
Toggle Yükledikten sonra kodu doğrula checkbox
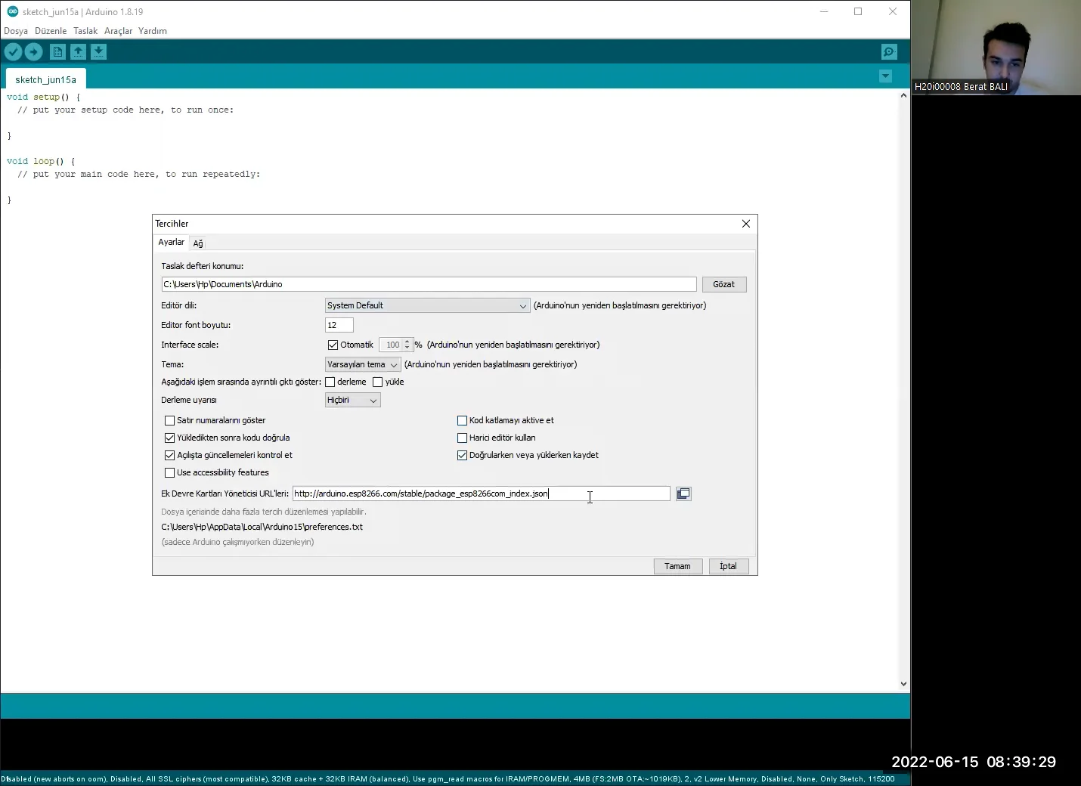[x=169, y=438]
